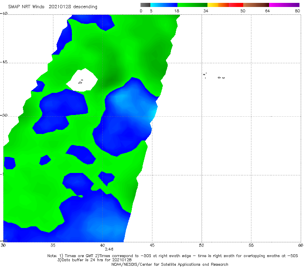Screen dimensions: 304x267
Task: Click the color bar label '80'
Action: pos(297,11)
